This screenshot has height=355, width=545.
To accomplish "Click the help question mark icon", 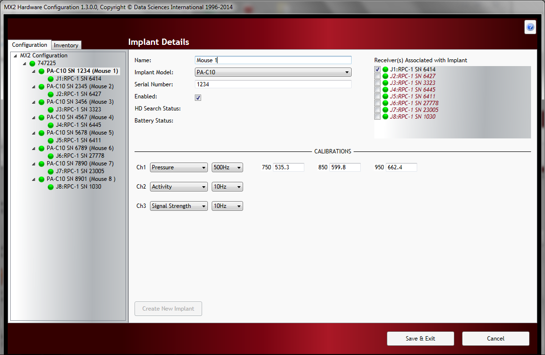I will point(530,27).
